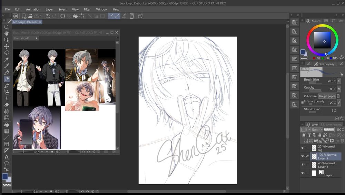Select the active Pencil tool
This screenshot has width=345, height=195.
coord(7,79)
